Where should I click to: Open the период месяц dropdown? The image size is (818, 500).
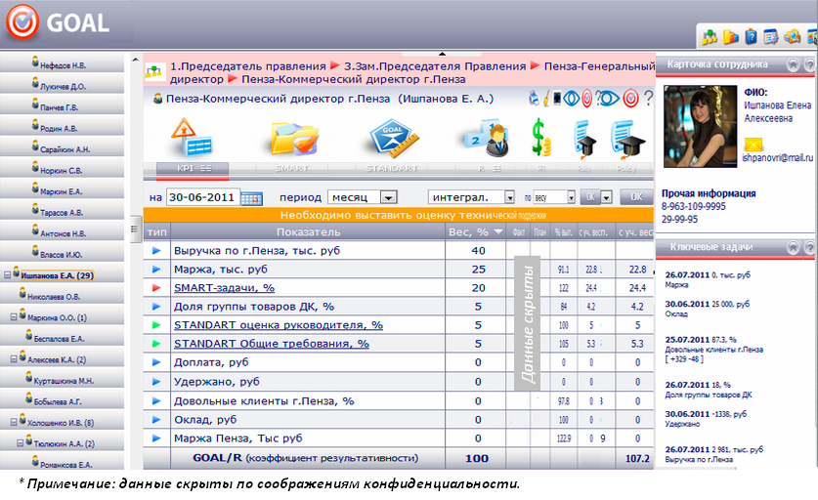point(363,197)
